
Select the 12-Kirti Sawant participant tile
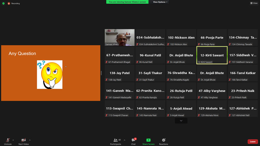tap(212, 55)
